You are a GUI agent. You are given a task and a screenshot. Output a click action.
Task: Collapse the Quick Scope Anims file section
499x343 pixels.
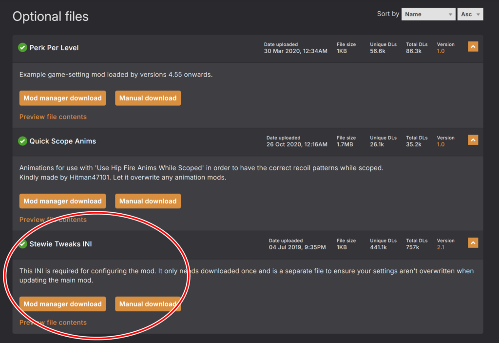coord(473,140)
